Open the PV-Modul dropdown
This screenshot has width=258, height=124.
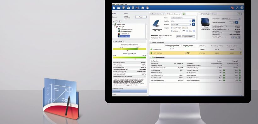click(190, 24)
